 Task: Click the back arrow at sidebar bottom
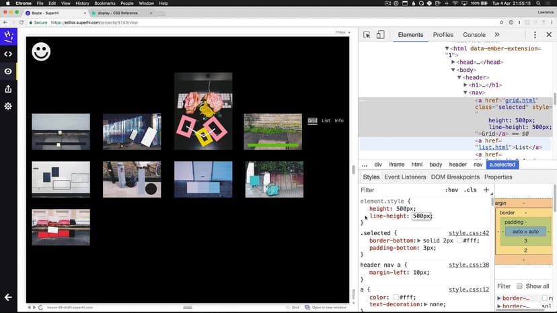[x=8, y=298]
